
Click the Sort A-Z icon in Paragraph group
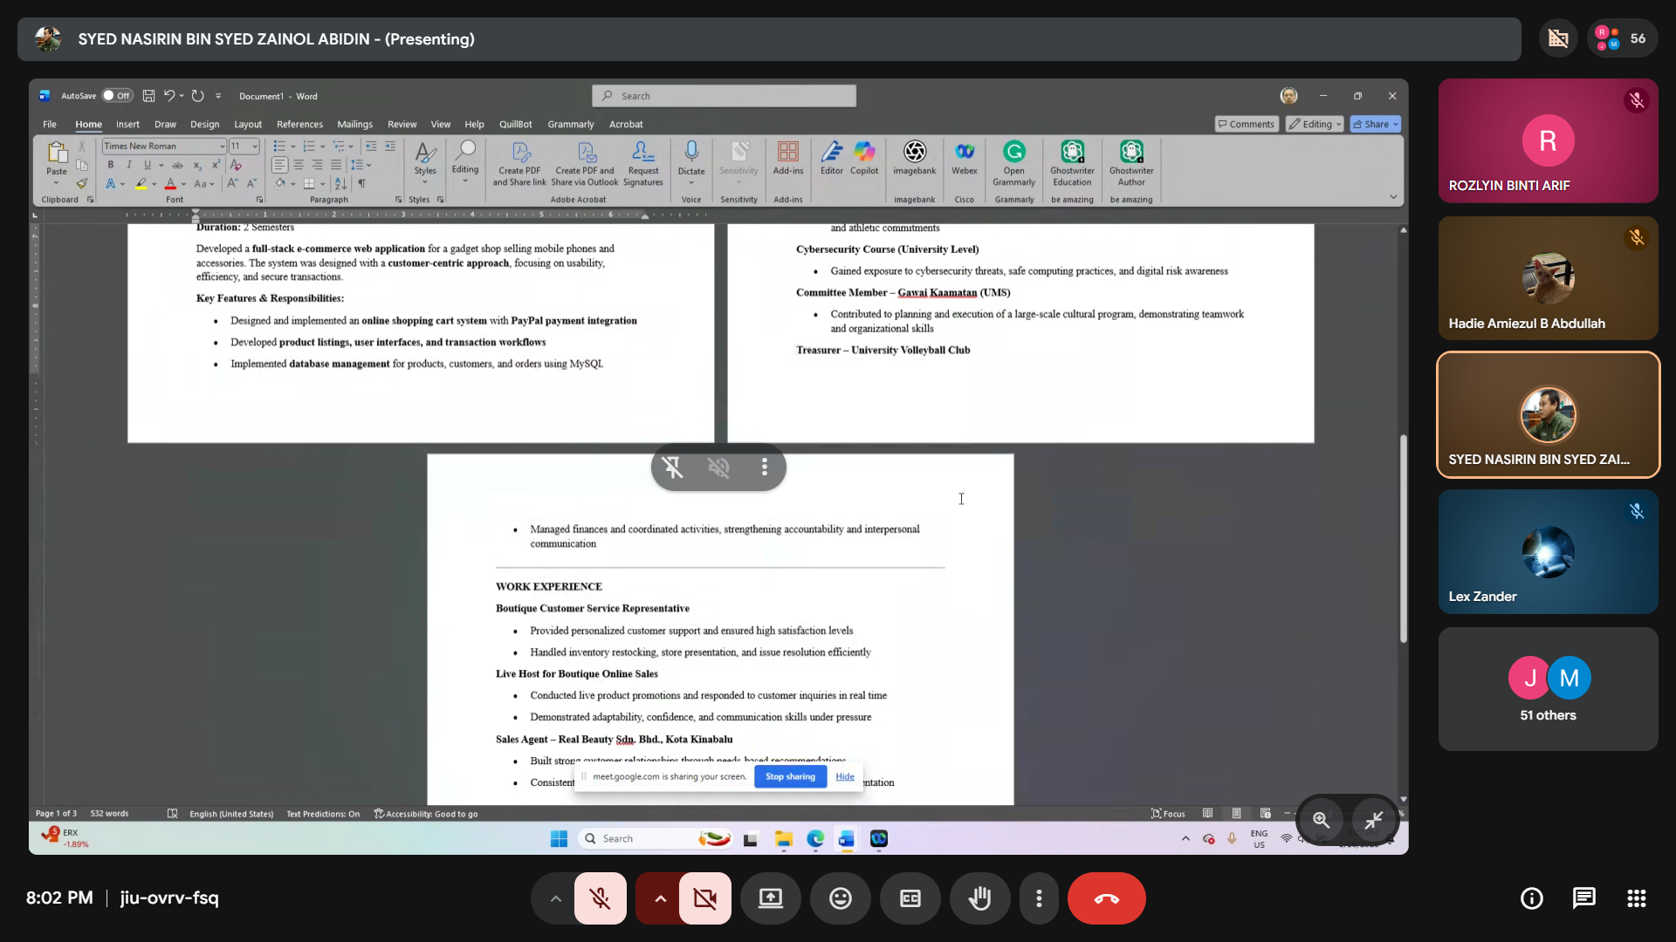pos(340,184)
